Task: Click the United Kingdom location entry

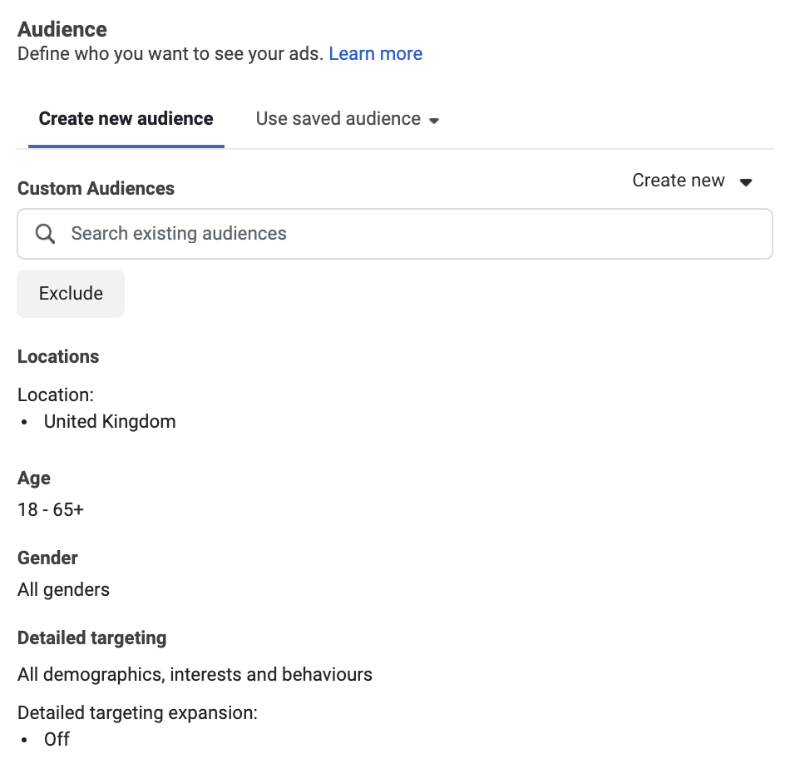Action: (110, 421)
